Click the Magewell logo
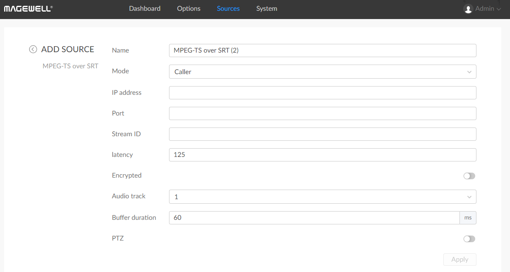 tap(28, 9)
